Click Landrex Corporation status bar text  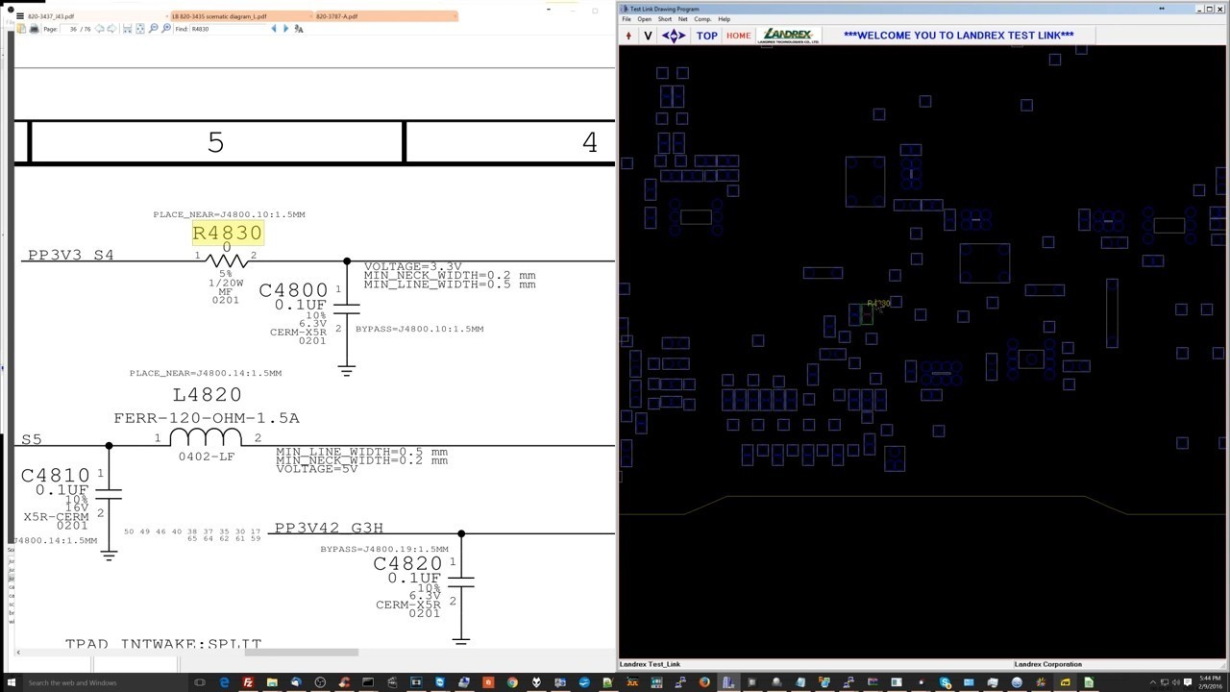1047,664
